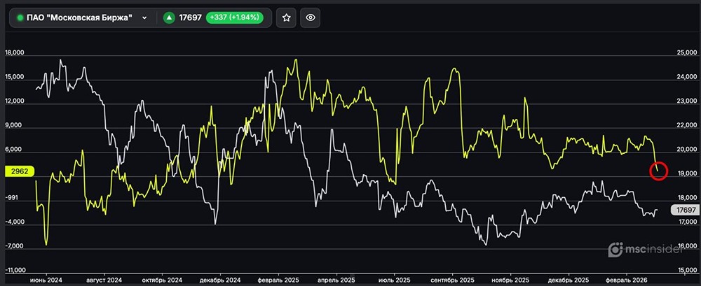701x286 pixels.
Task: Click the white 17697 price axis label
Action: point(683,210)
